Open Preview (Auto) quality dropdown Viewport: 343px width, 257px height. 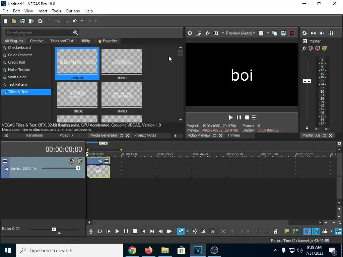(241, 33)
